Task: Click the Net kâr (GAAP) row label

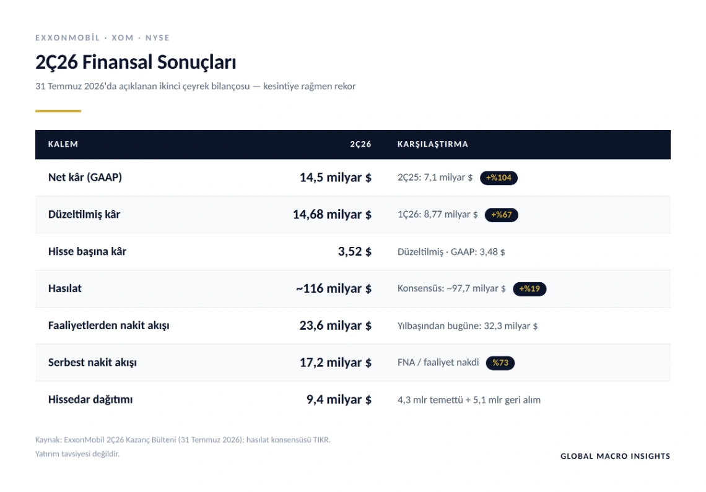Action: click(x=85, y=178)
